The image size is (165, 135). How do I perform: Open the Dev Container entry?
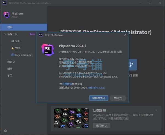24,55
